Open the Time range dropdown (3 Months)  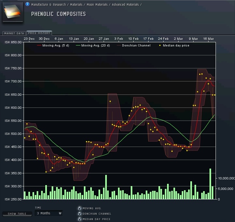coord(48,213)
